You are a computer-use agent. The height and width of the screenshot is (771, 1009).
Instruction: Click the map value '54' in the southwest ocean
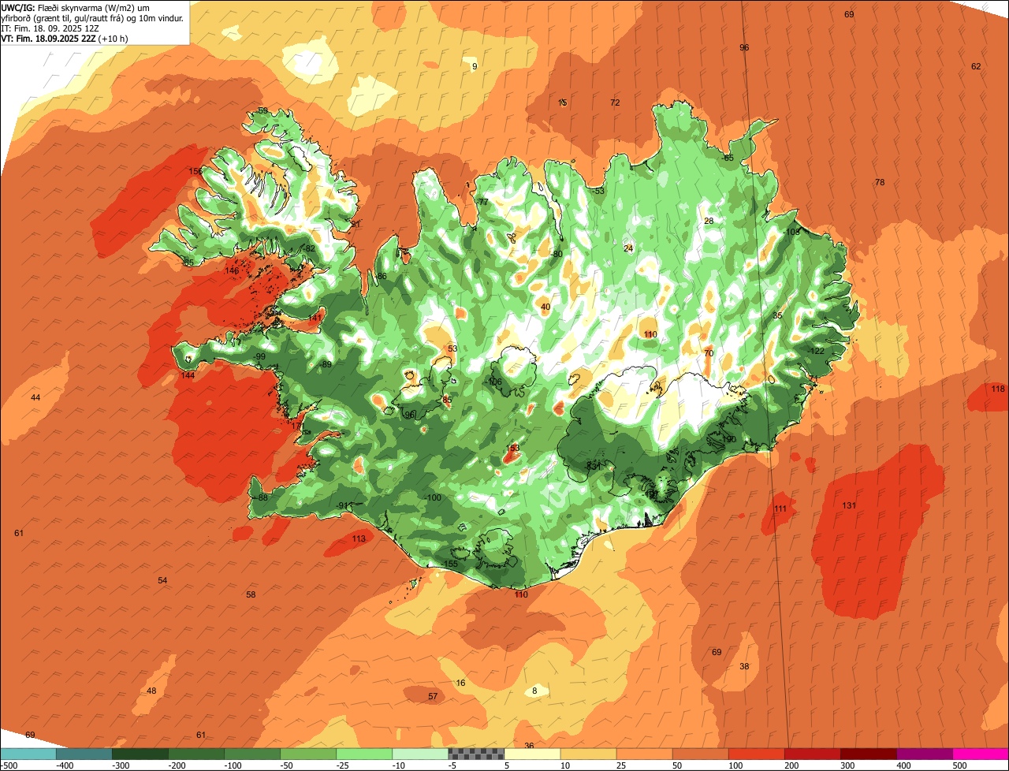[x=162, y=581]
